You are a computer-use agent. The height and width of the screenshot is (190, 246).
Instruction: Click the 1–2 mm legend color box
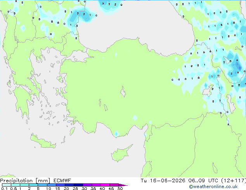pos(24,185)
